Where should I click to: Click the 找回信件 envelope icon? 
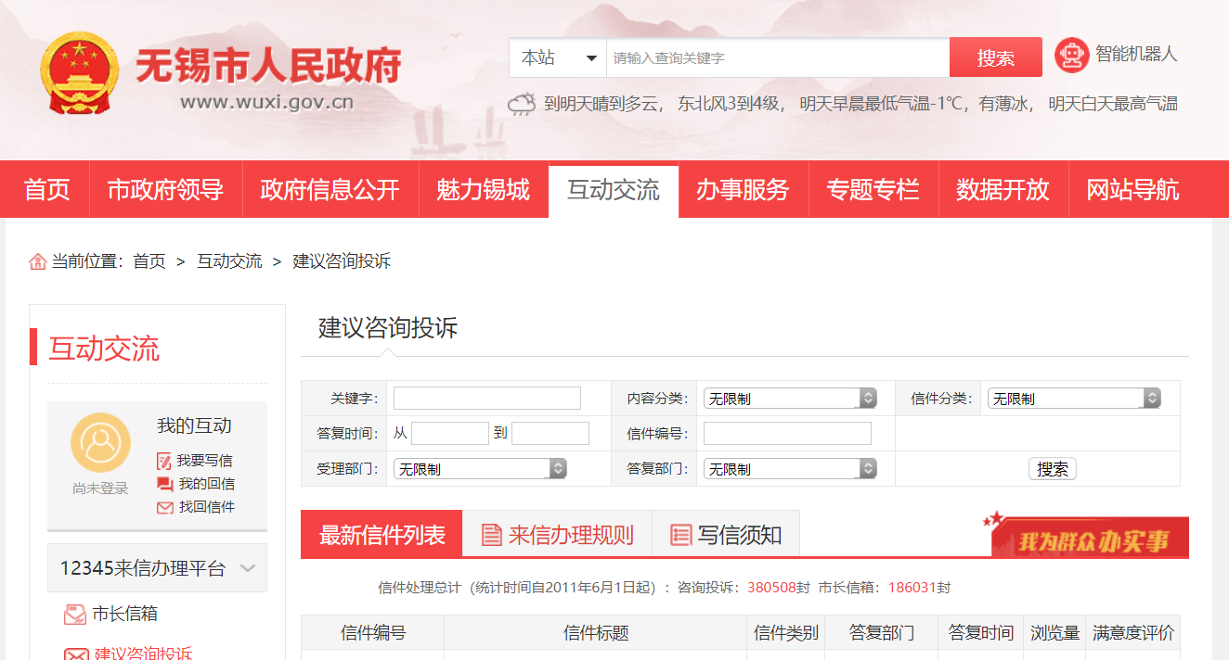(x=164, y=507)
